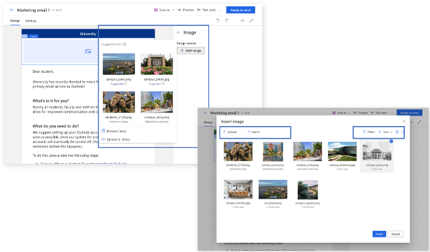
Task: Click the Add image button
Action: click(191, 50)
